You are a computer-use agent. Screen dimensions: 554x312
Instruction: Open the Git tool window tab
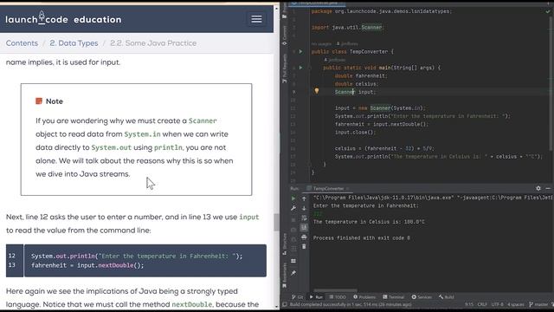point(298,297)
